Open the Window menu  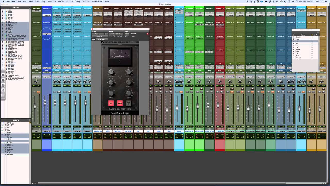pos(86,2)
